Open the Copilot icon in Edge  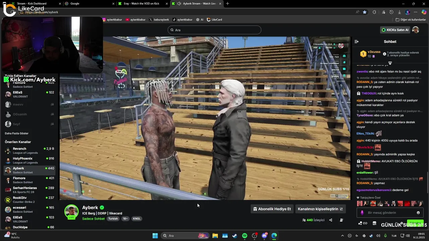coord(424,12)
